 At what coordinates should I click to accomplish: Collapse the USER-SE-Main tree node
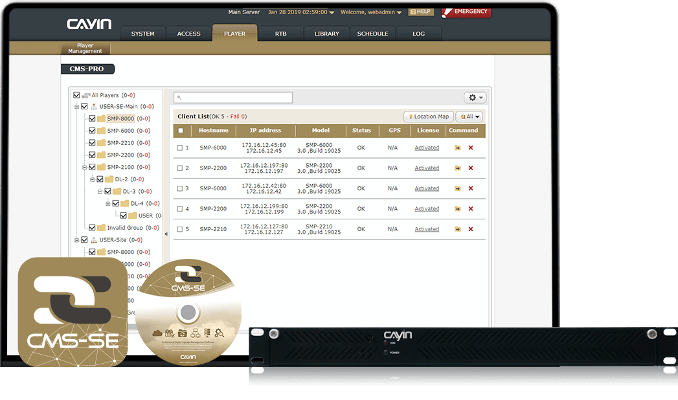coord(76,107)
